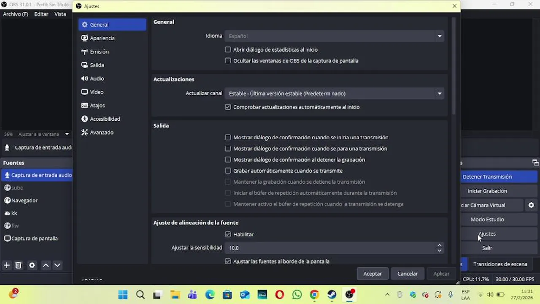Move source down with arrow icon
The width and height of the screenshot is (540, 304).
pyautogui.click(x=57, y=265)
